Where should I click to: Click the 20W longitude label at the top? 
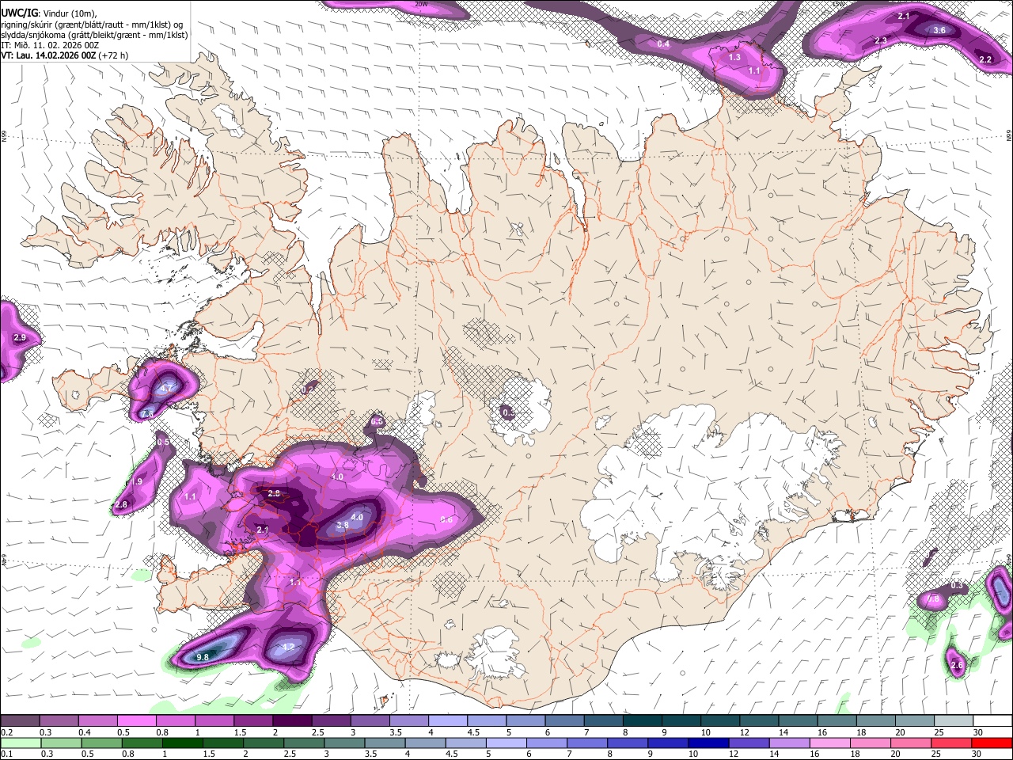click(x=421, y=4)
